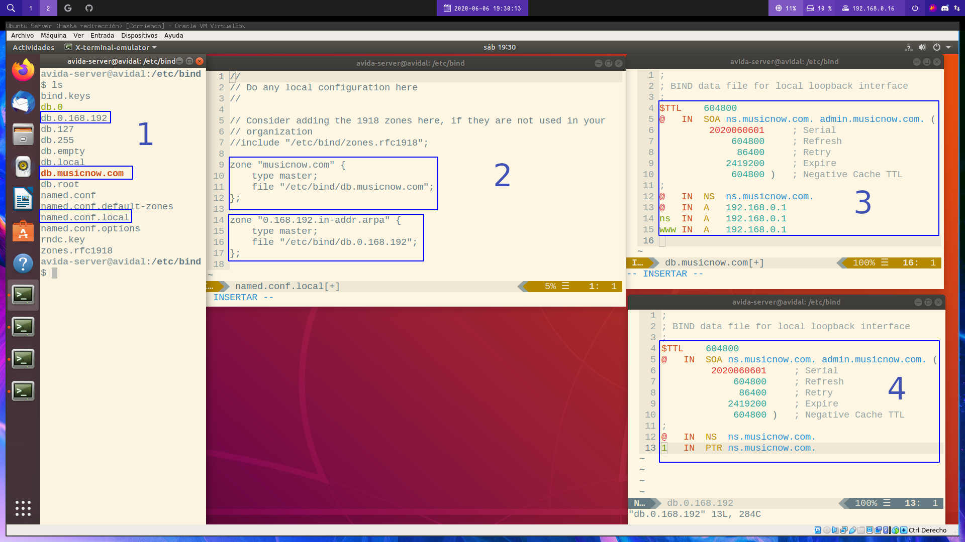Click the VirtualBox keyboard capture arrow icon

point(904,530)
